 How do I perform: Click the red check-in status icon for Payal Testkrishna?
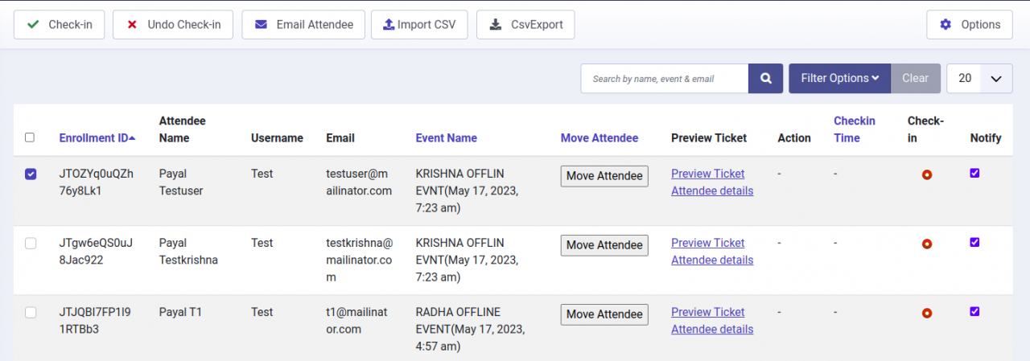926,244
